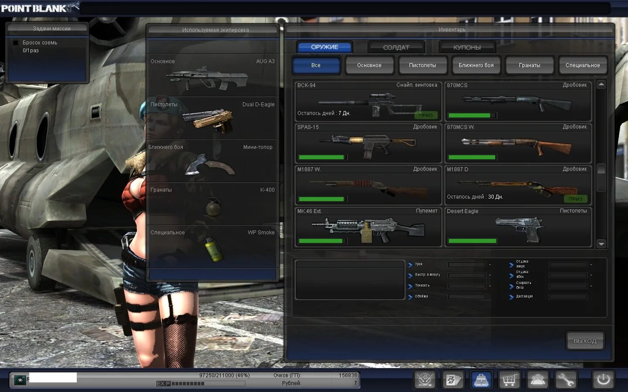Click the equipped Мини-топор melee weapon

coord(212,161)
